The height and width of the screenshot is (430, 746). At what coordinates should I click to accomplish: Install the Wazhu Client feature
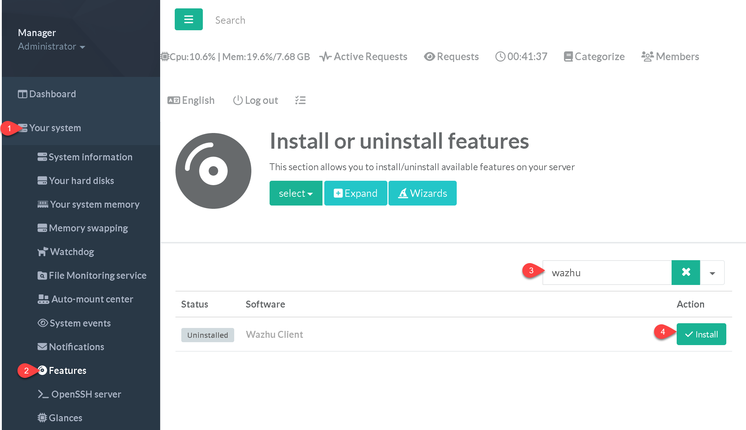[x=701, y=334]
